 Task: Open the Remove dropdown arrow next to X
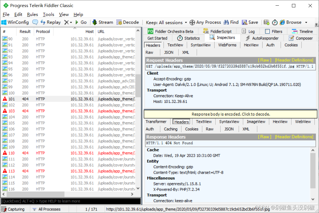click(x=71, y=22)
